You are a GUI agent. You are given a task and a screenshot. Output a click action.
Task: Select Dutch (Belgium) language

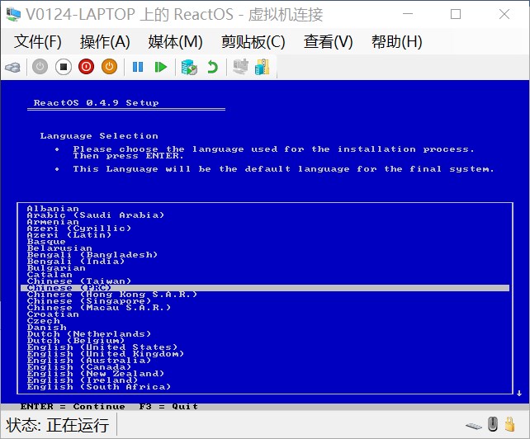tap(76, 341)
